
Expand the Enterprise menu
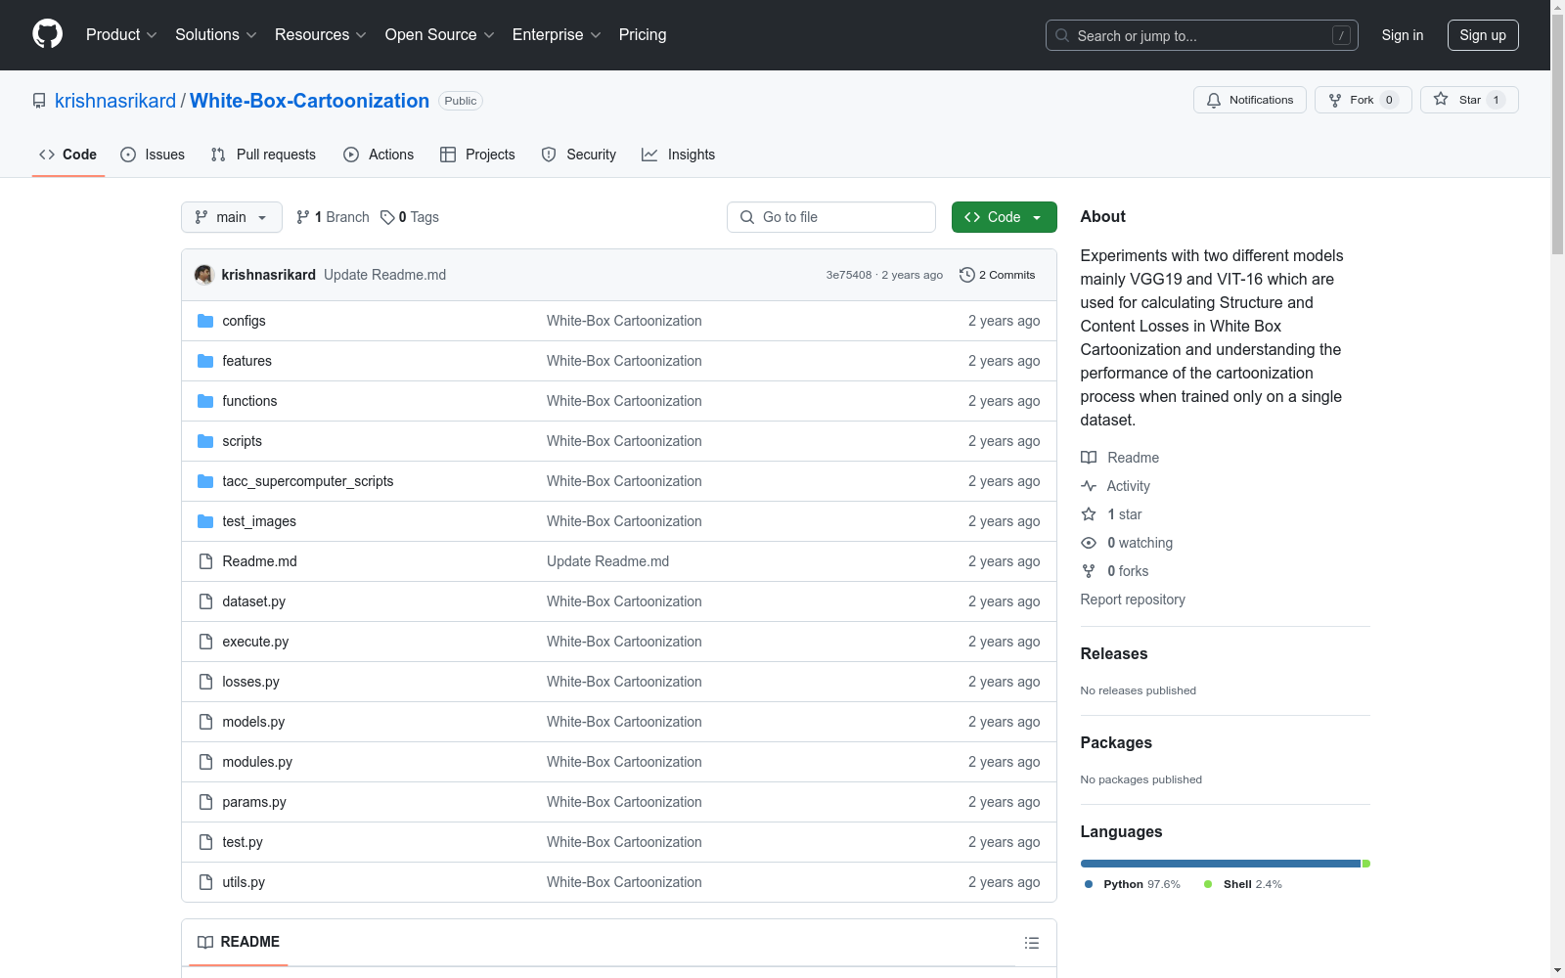pyautogui.click(x=557, y=35)
